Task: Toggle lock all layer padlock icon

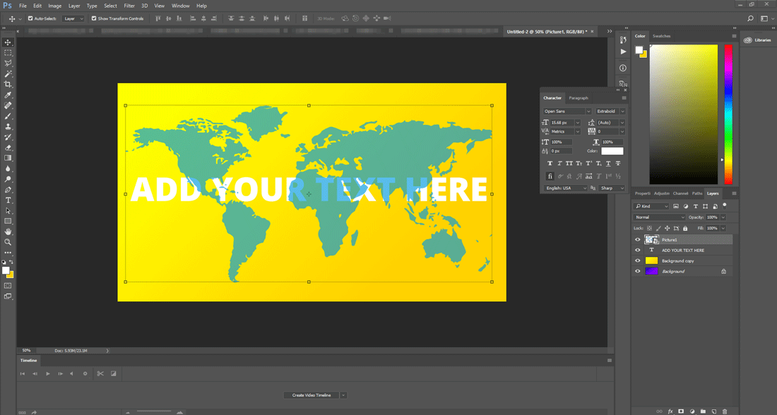Action: coord(685,228)
